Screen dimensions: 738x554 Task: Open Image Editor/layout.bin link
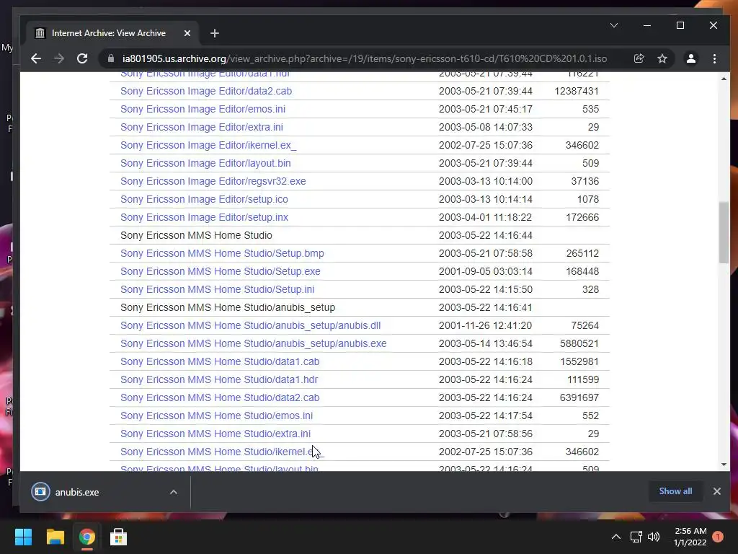(205, 163)
